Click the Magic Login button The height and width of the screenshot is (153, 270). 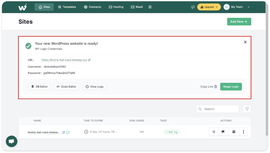[x=231, y=86]
